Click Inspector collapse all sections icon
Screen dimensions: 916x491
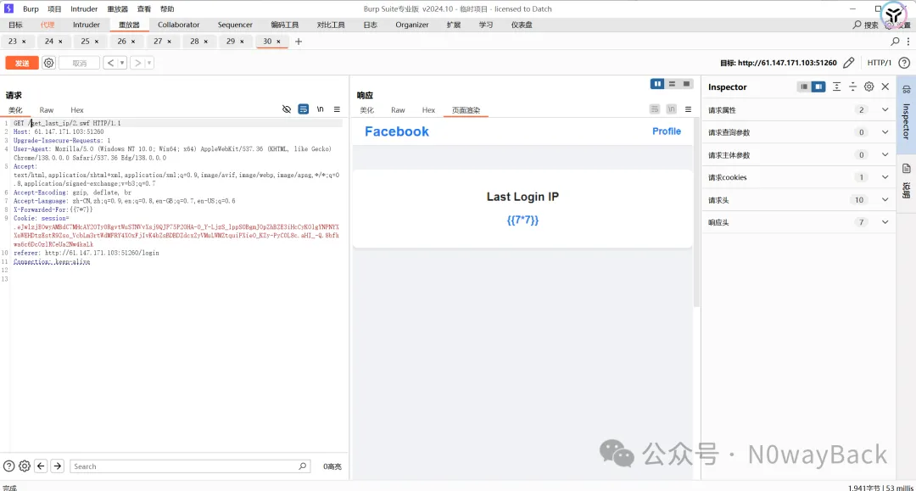[x=853, y=86]
